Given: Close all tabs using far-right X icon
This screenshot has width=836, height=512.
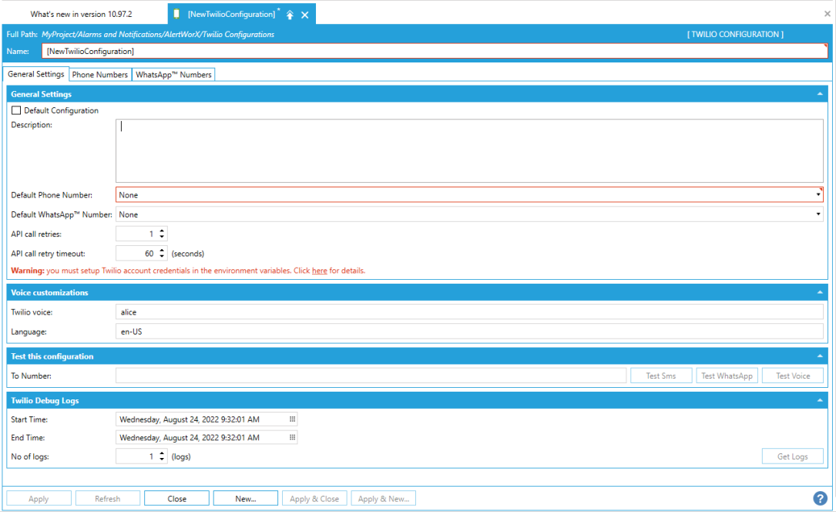Looking at the screenshot, I should (828, 14).
